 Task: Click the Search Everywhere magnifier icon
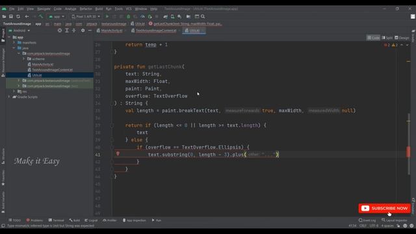point(203,16)
